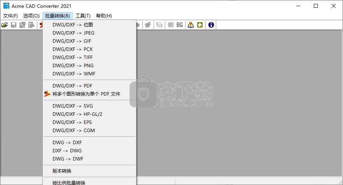
Task: Choose DWG/DXF -> WMF conversion
Action: pyautogui.click(x=90, y=74)
